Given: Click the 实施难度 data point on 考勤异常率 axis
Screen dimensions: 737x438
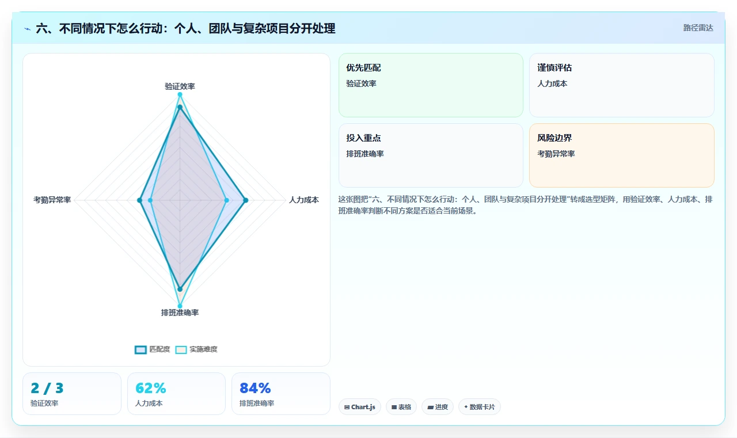Looking at the screenshot, I should click(150, 200).
